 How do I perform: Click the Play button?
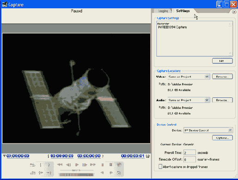77,165
